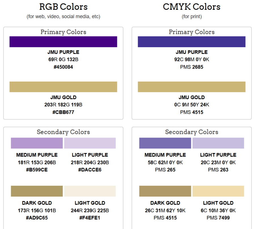Pick the CMYK Light Gold swatch
The width and height of the screenshot is (255, 229).
[218, 191]
